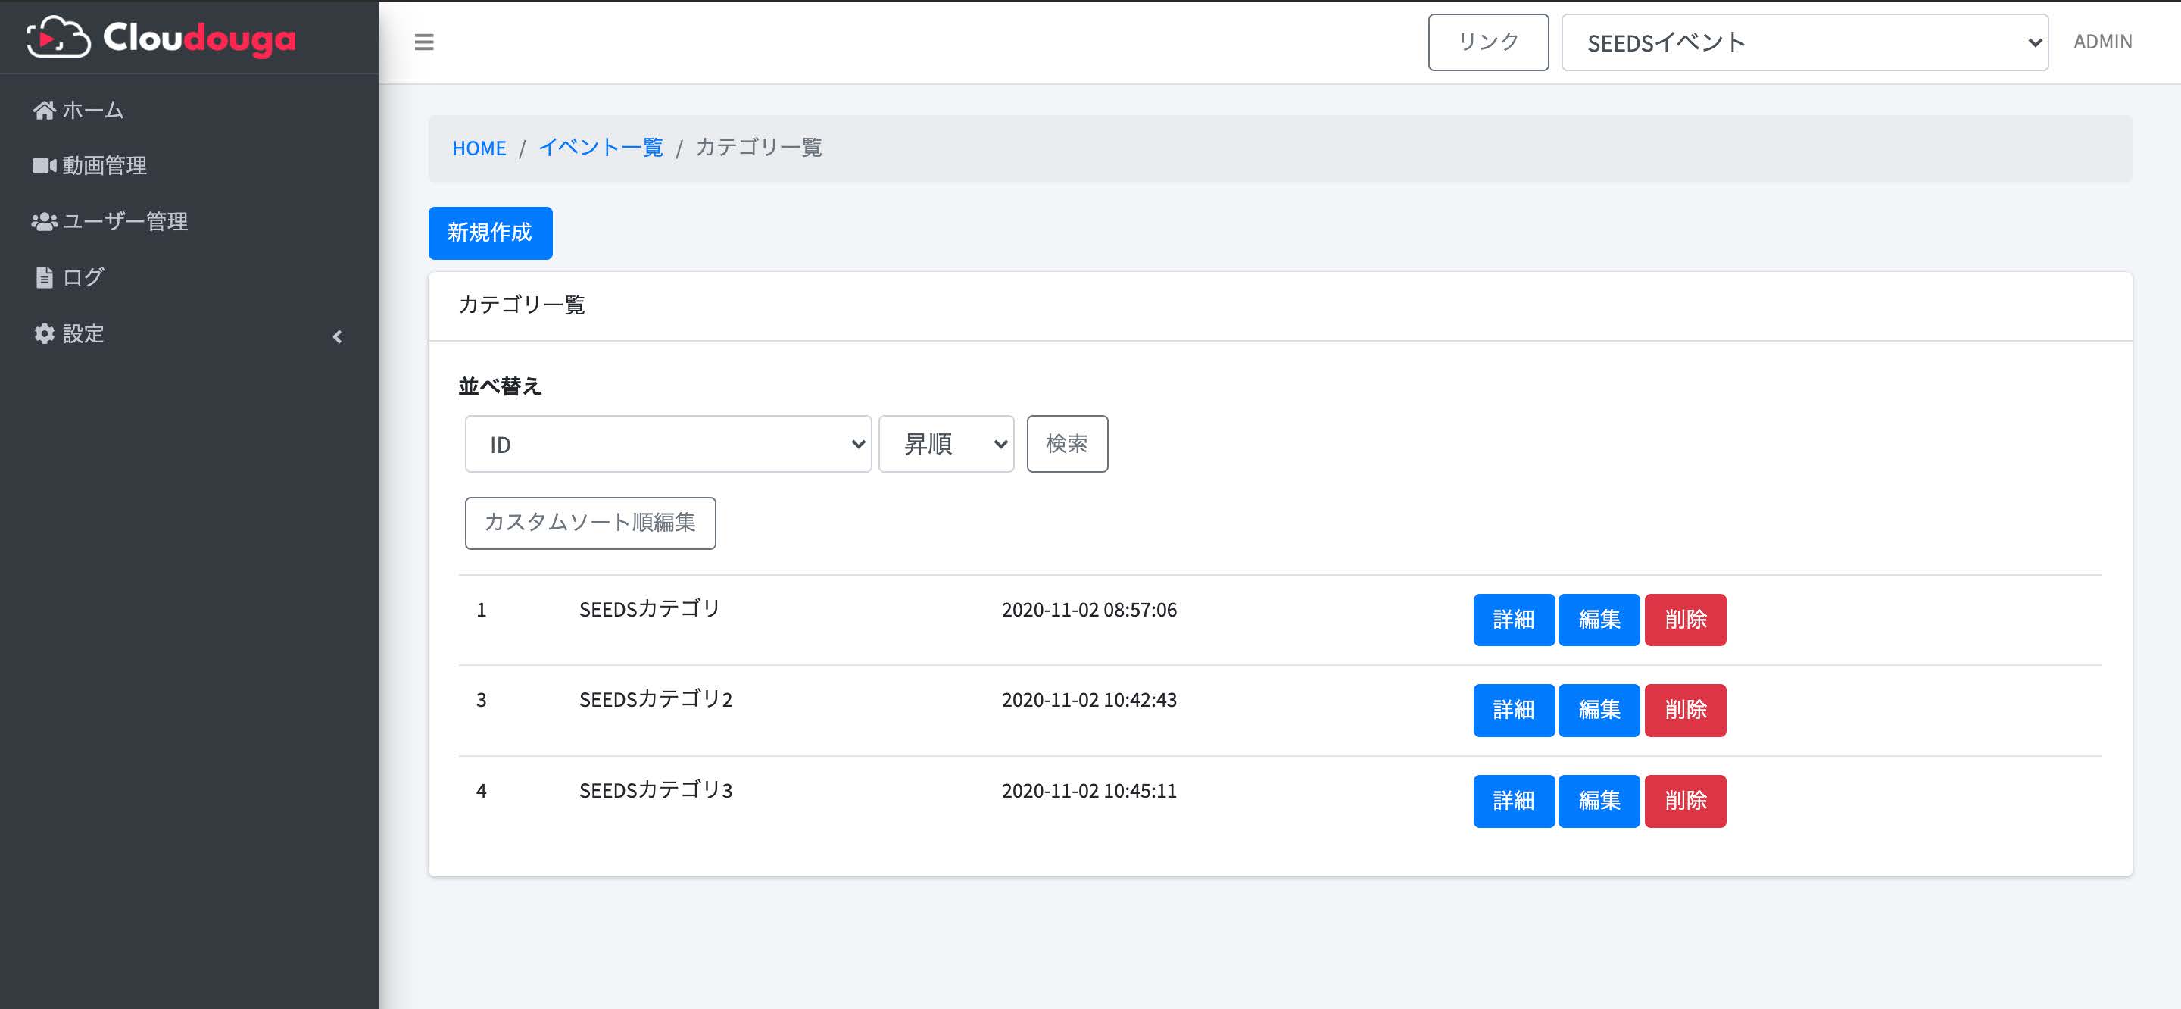Open the 昇順 sort order dropdown
2181x1009 pixels.
click(x=946, y=444)
